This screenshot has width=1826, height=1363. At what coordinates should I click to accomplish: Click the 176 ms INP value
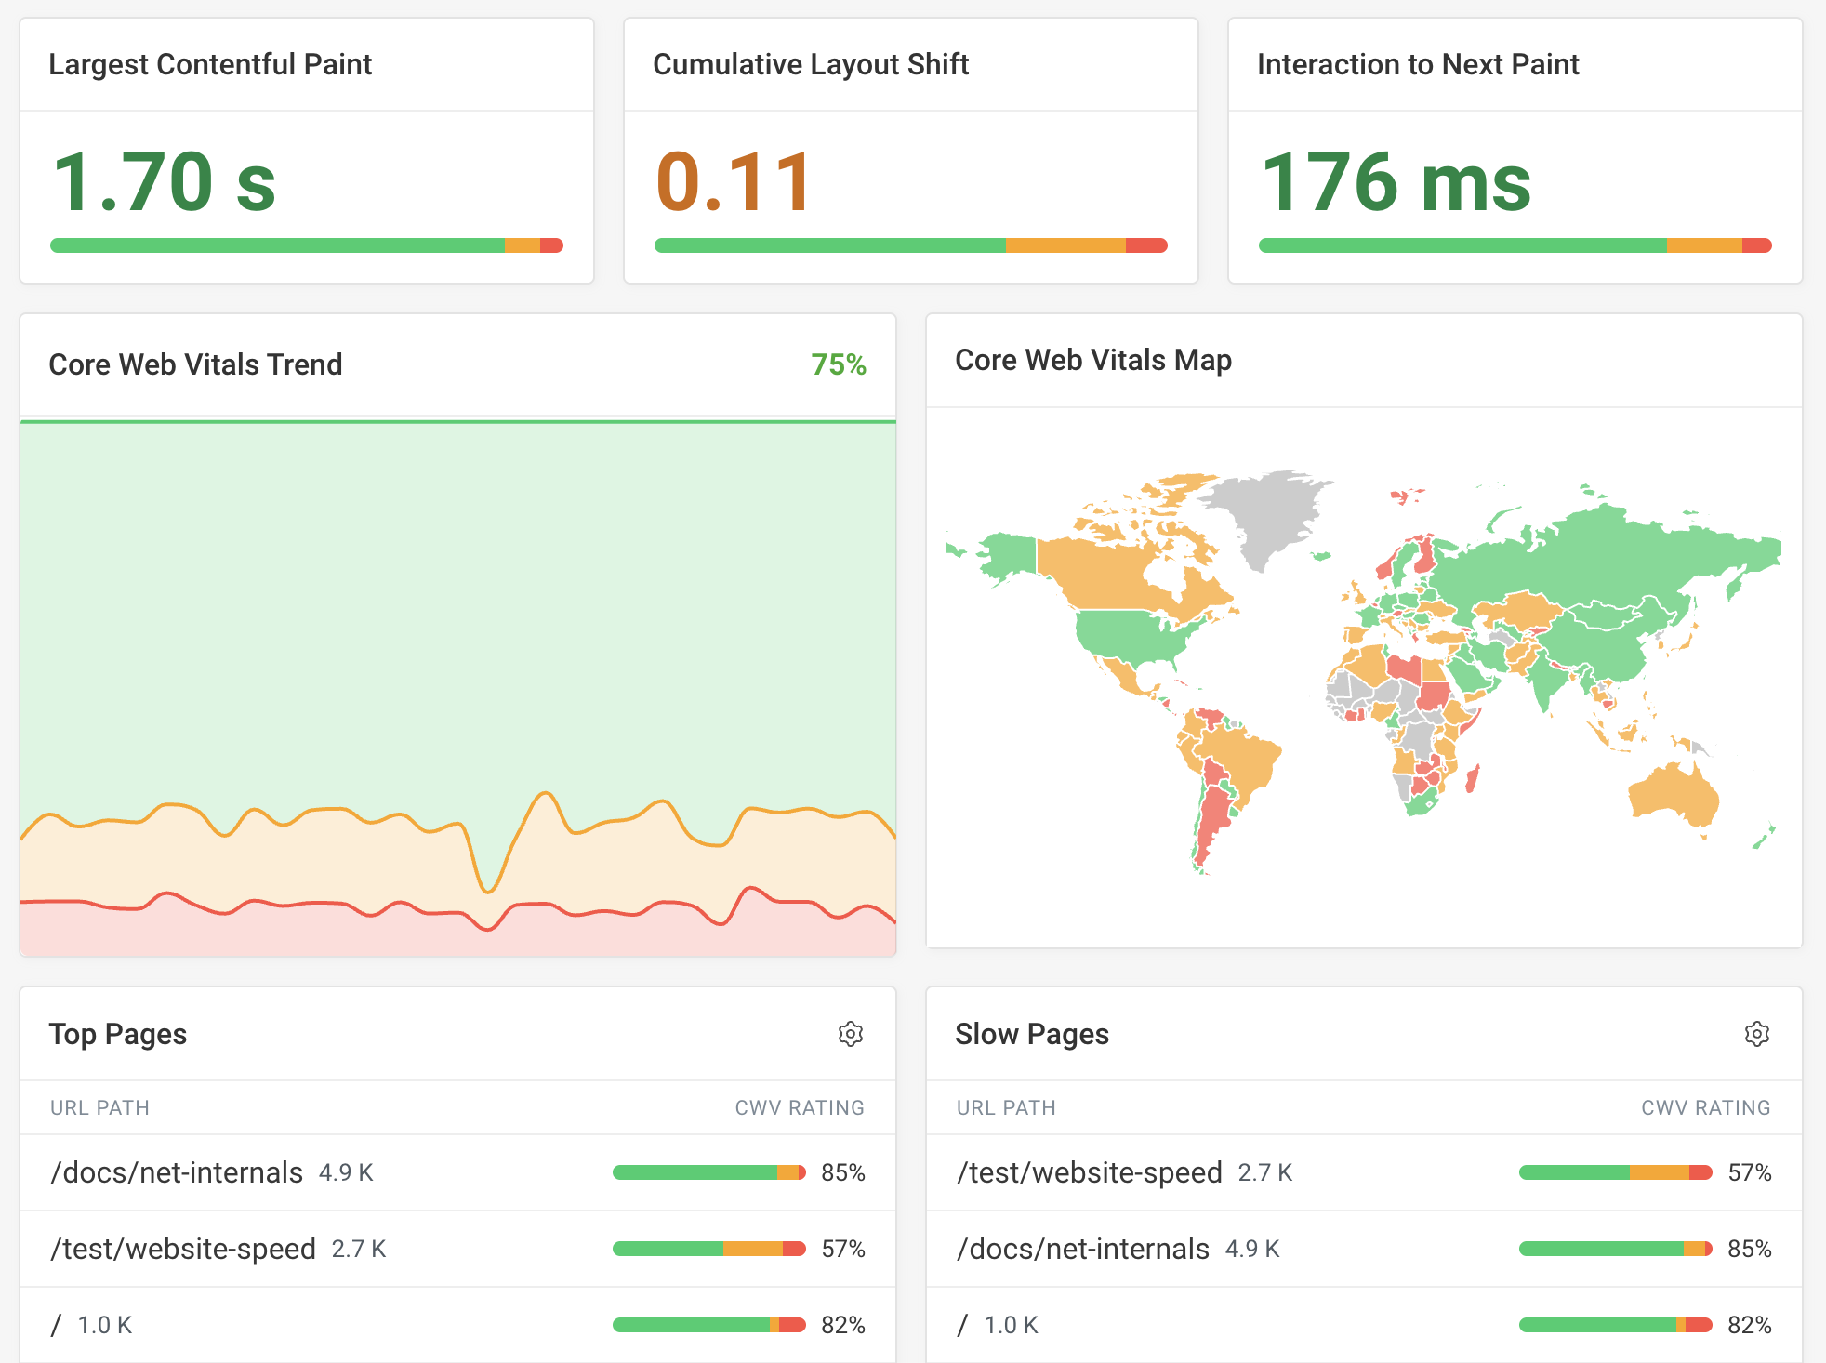tap(1396, 182)
